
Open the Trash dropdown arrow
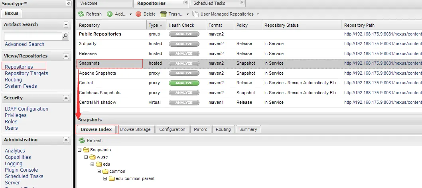tap(187, 14)
